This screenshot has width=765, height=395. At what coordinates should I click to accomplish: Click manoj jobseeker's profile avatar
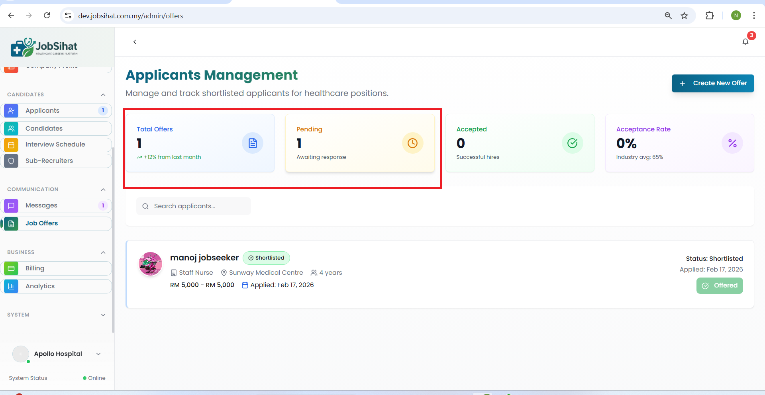click(x=150, y=264)
